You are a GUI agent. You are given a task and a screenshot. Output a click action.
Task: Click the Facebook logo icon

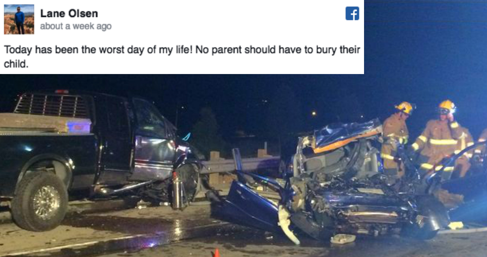(352, 13)
